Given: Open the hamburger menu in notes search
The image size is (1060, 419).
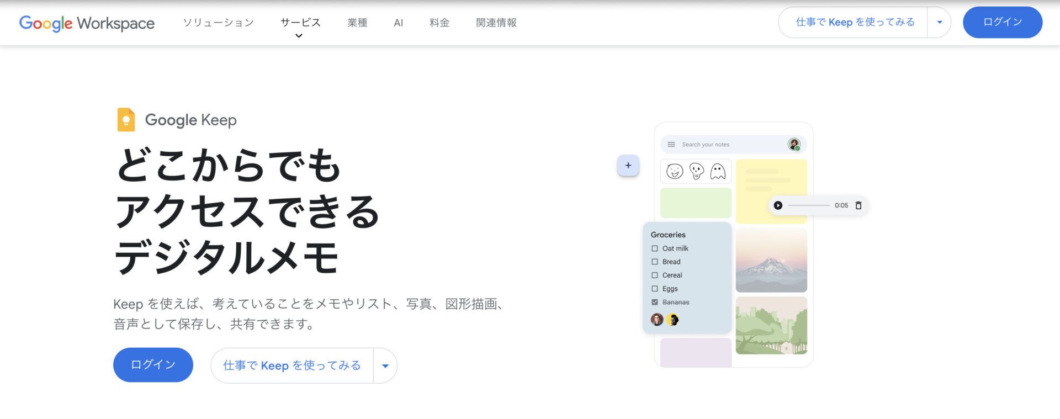Looking at the screenshot, I should 671,145.
